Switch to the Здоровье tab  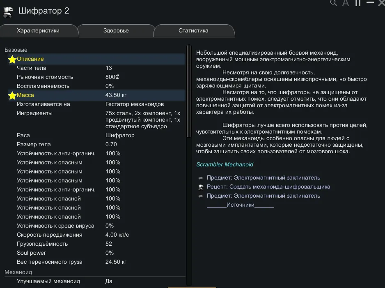(115, 31)
